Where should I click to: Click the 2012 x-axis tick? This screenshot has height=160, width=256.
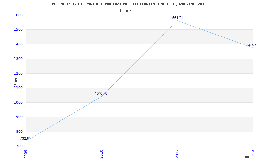coord(177,154)
